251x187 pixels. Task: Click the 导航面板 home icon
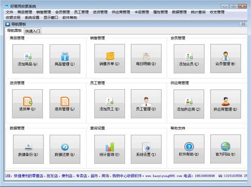[8, 24]
